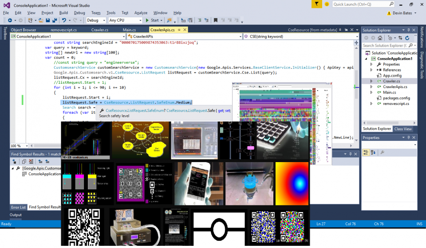Undo the last action via toolbar arrow
Image resolution: width=426 pixels, height=248 pixels.
click(64, 20)
